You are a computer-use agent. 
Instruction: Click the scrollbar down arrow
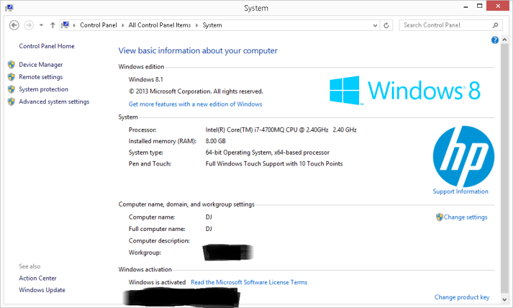point(504,299)
